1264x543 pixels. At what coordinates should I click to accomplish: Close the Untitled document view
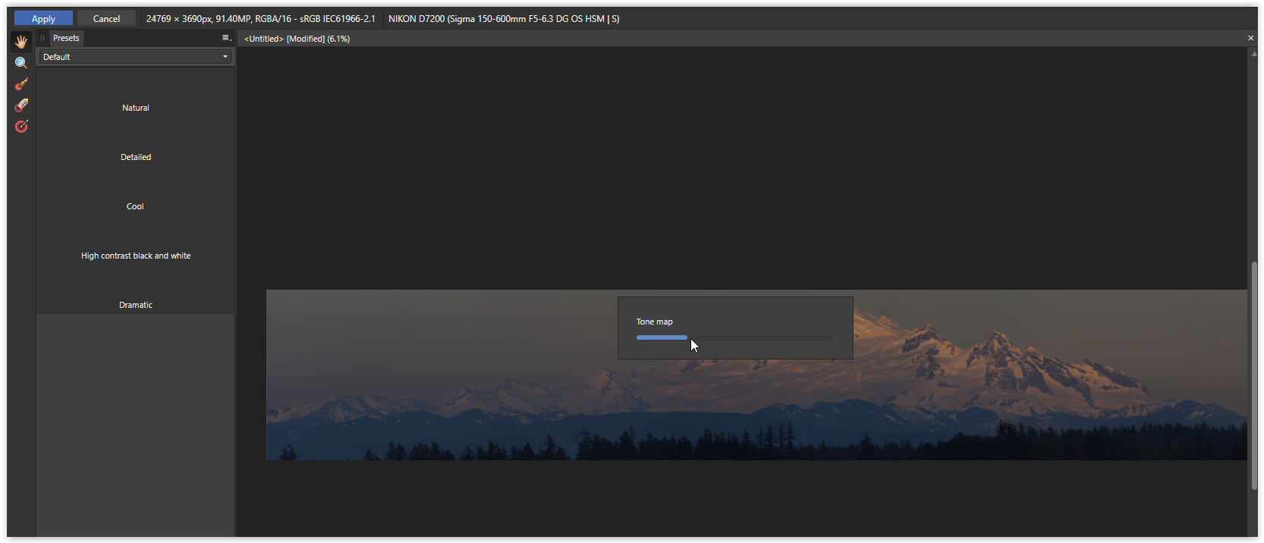click(x=1250, y=38)
